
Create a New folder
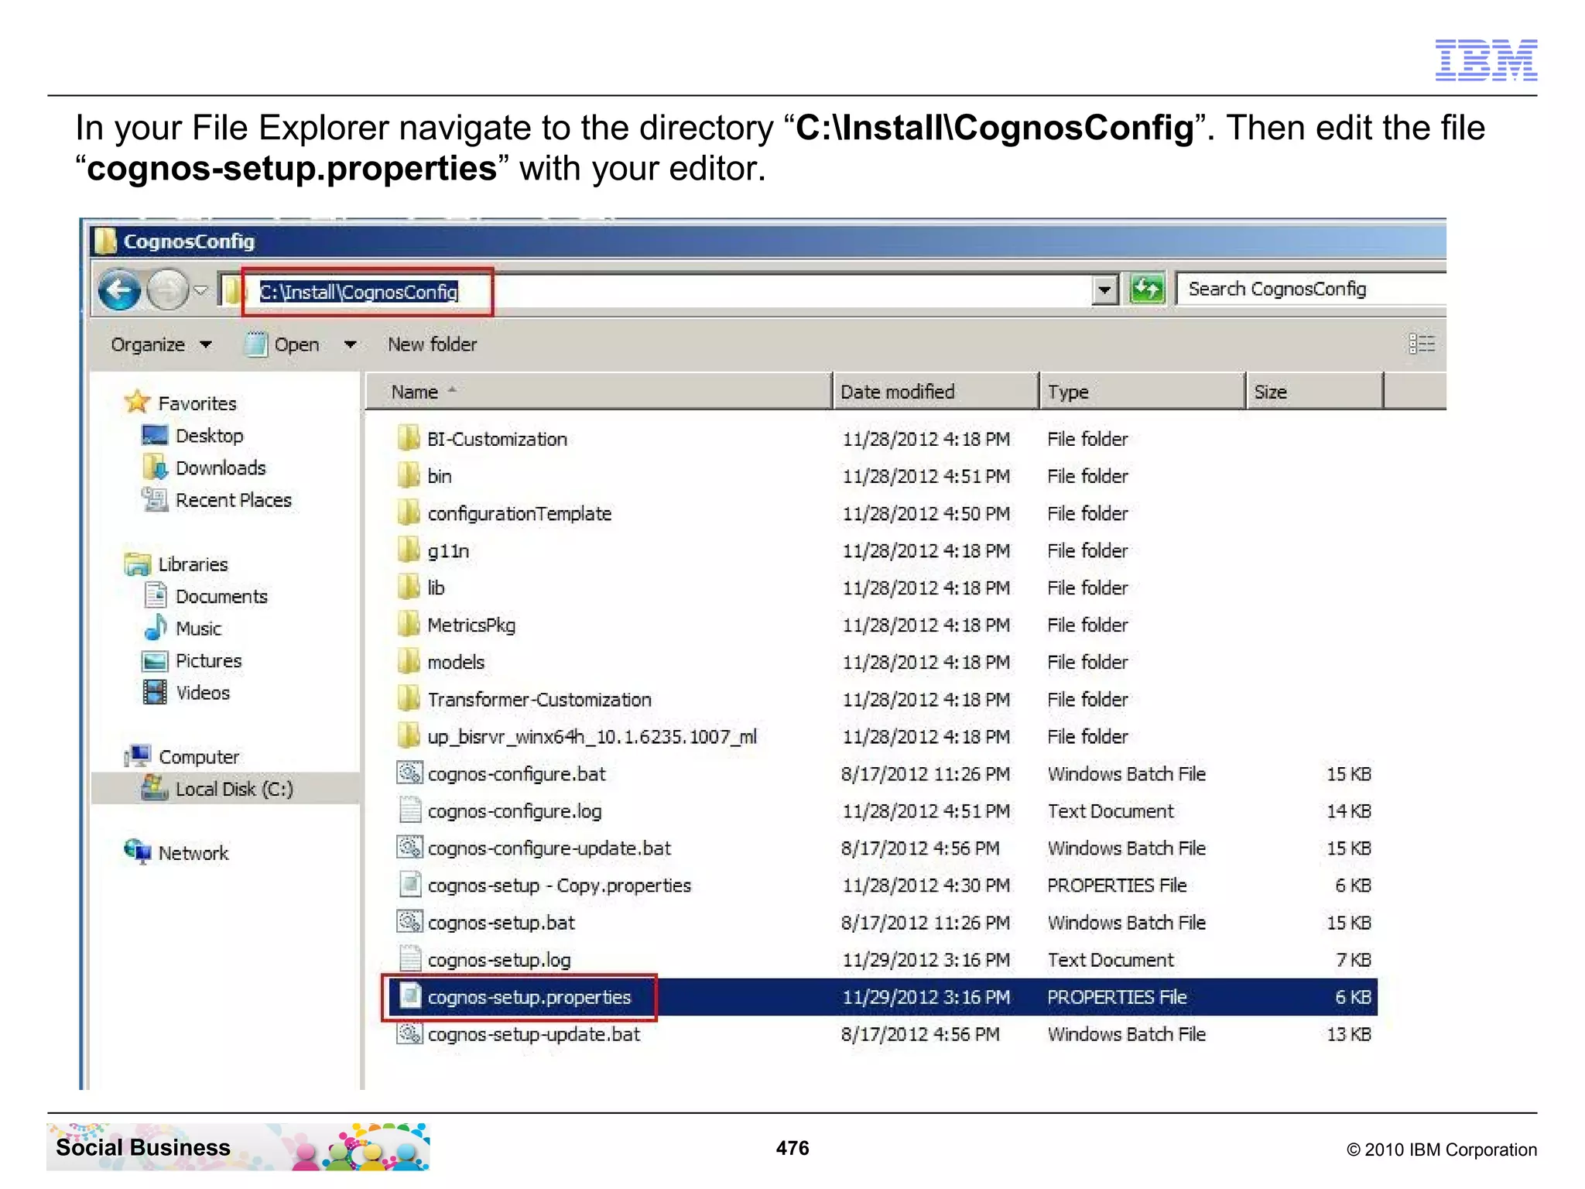tap(432, 344)
